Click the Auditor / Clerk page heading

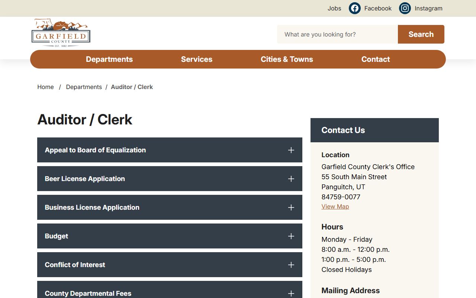pos(85,120)
